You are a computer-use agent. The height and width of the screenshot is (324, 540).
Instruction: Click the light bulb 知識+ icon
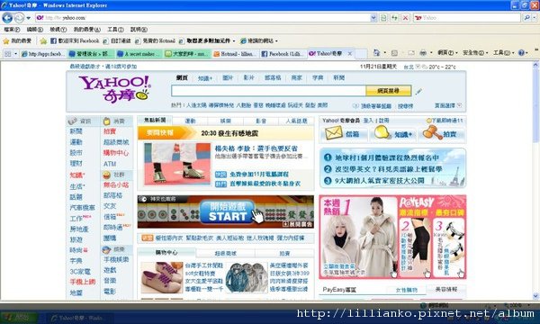tap(382, 132)
